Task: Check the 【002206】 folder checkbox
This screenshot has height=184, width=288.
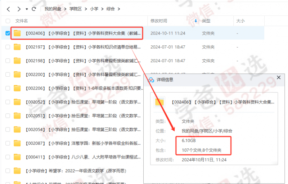Action: [8, 88]
